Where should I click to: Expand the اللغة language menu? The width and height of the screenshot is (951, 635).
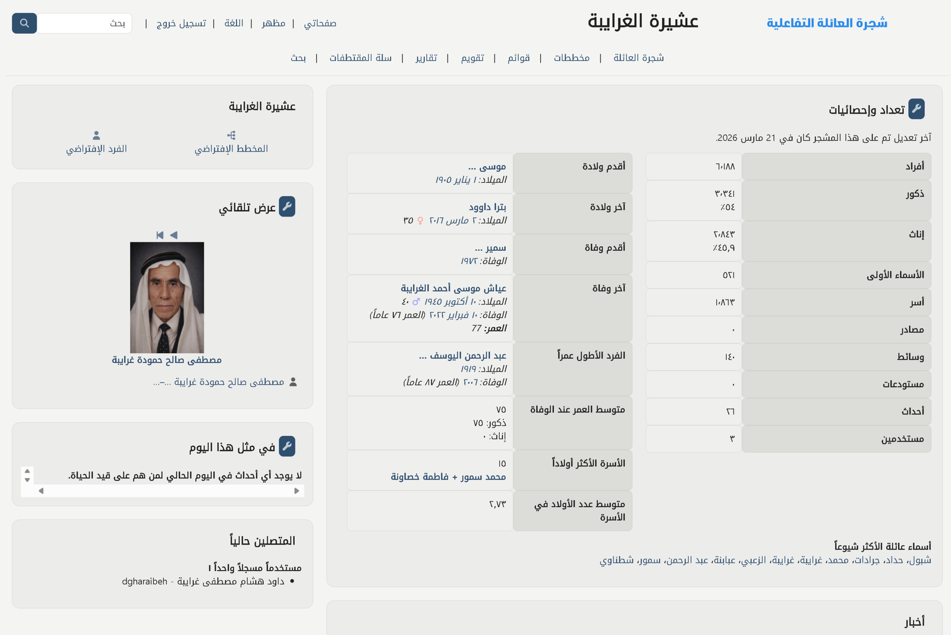(234, 23)
